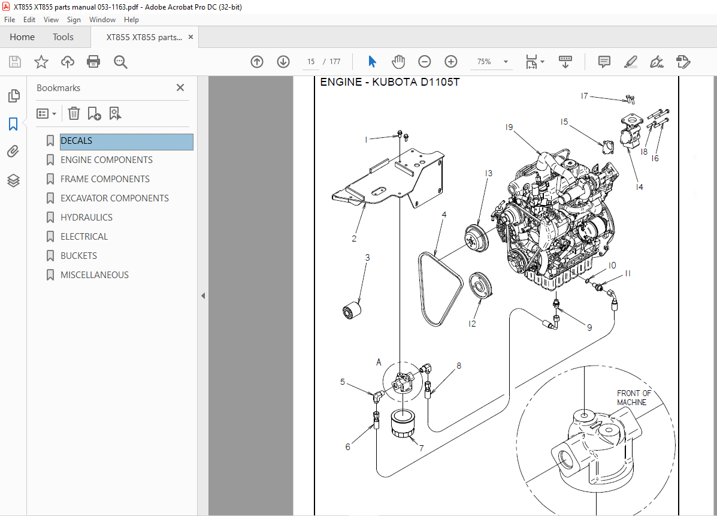Zoom out with the minus icon
The height and width of the screenshot is (516, 717).
[x=424, y=62]
